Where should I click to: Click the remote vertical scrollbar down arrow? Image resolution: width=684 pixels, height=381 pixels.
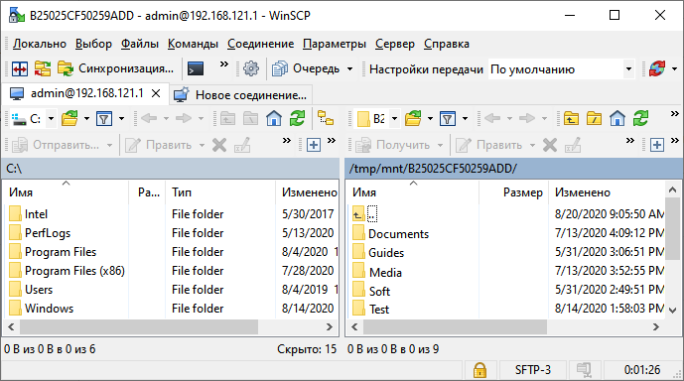[x=672, y=311]
